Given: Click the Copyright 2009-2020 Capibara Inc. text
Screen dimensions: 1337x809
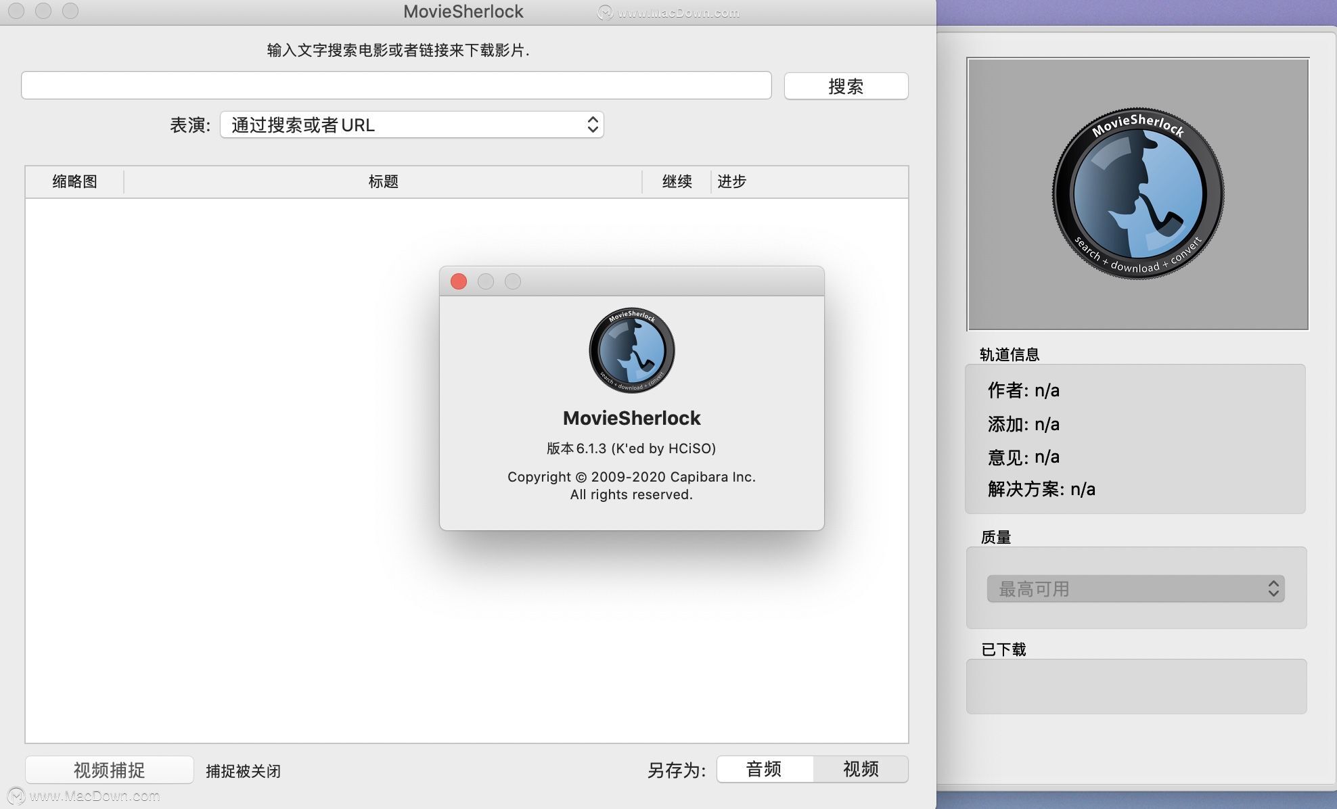Looking at the screenshot, I should (631, 477).
